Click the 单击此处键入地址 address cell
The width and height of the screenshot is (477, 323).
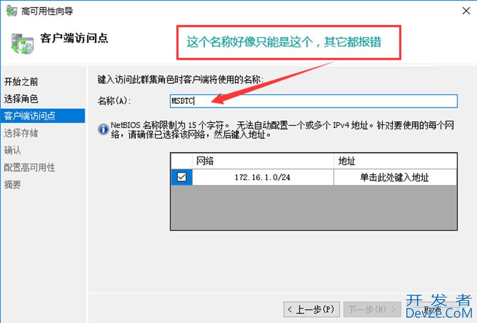tap(395, 177)
